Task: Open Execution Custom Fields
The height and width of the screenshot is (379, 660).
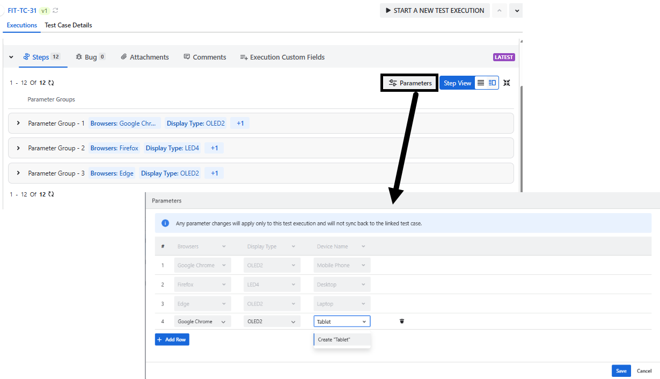Action: [x=282, y=57]
